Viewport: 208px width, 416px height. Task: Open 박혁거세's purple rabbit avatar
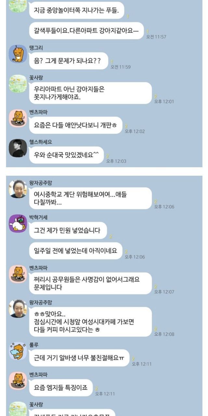[18, 223]
